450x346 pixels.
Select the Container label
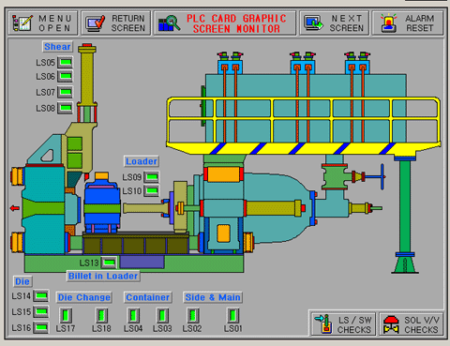pyautogui.click(x=147, y=297)
